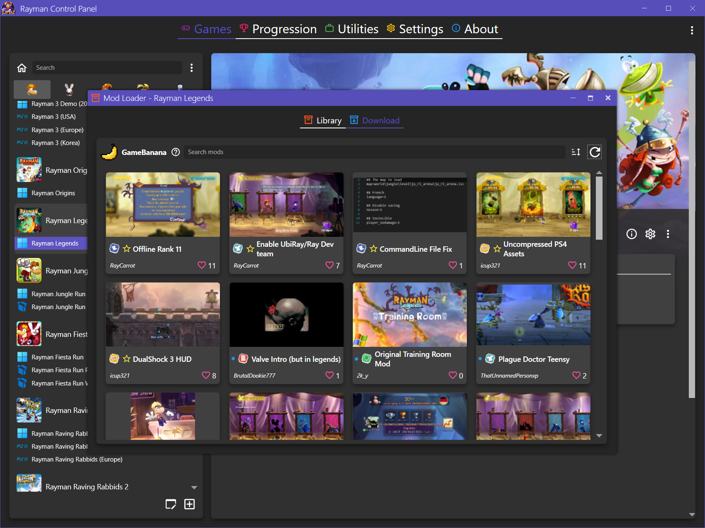Click heart on Enable UbiRay/Ray Dev team
This screenshot has height=528, width=705.
[329, 265]
